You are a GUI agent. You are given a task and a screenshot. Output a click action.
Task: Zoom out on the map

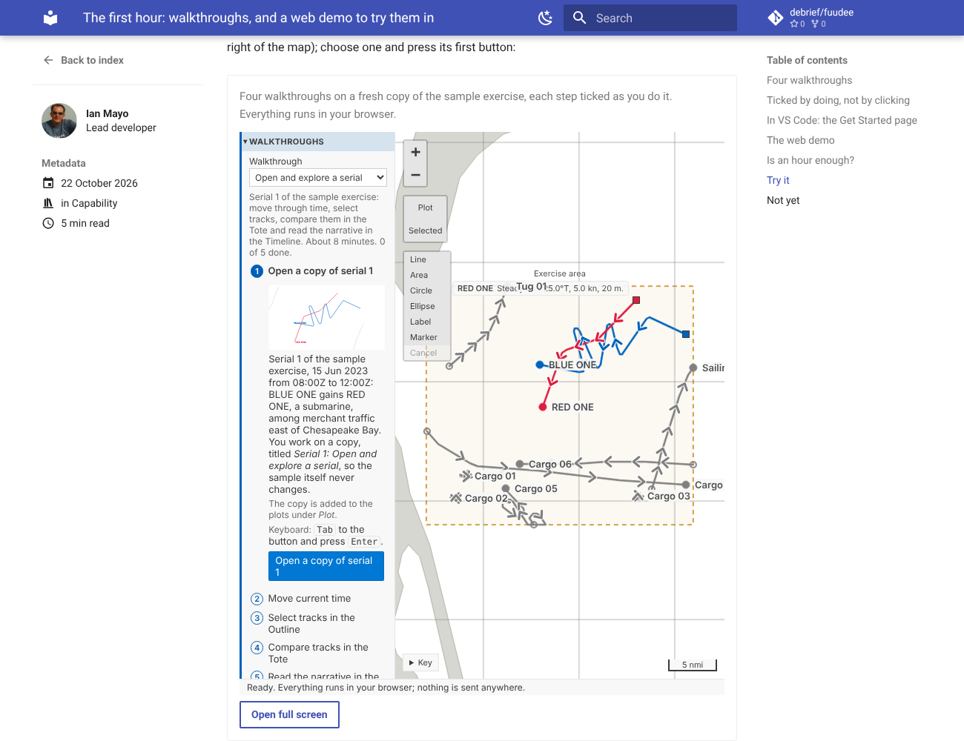point(415,176)
